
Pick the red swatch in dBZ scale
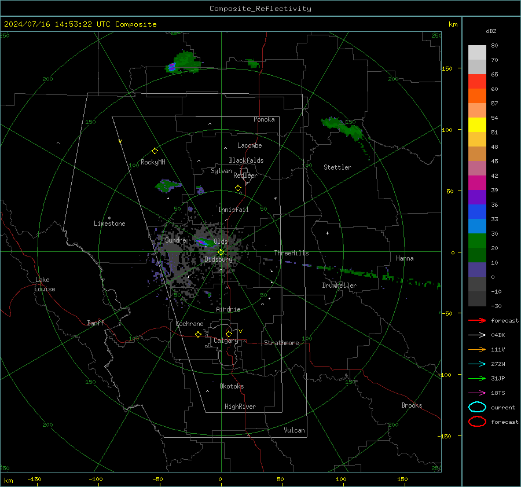click(x=477, y=81)
